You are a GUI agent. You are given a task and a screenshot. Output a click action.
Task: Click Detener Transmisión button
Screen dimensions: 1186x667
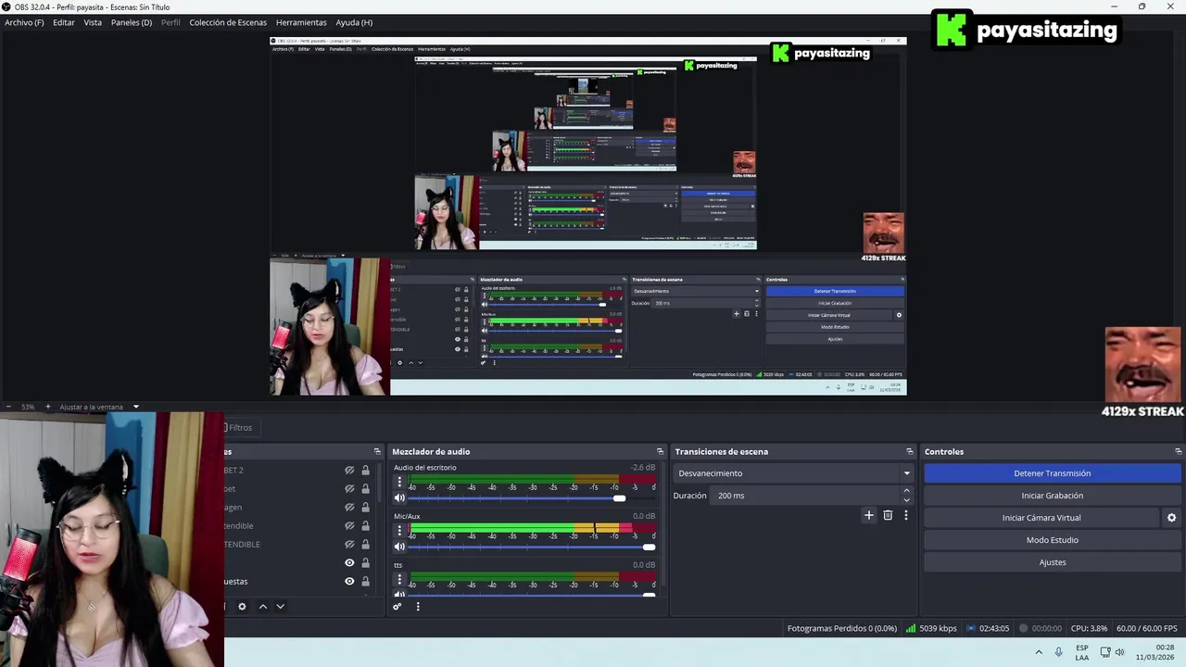pos(1052,473)
